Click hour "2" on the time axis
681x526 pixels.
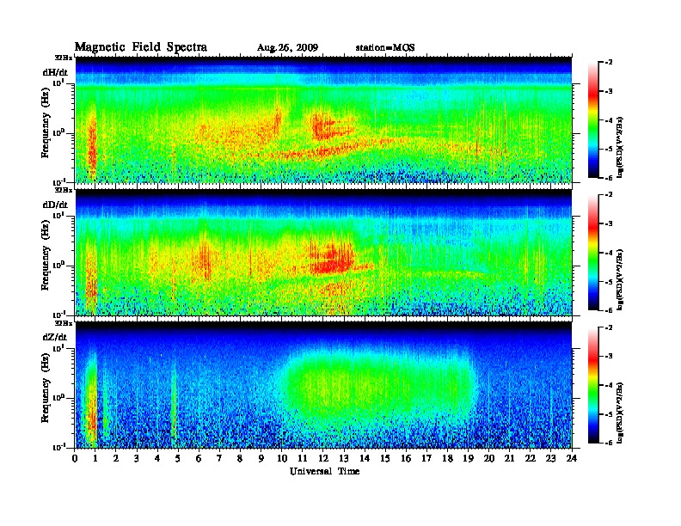116,459
